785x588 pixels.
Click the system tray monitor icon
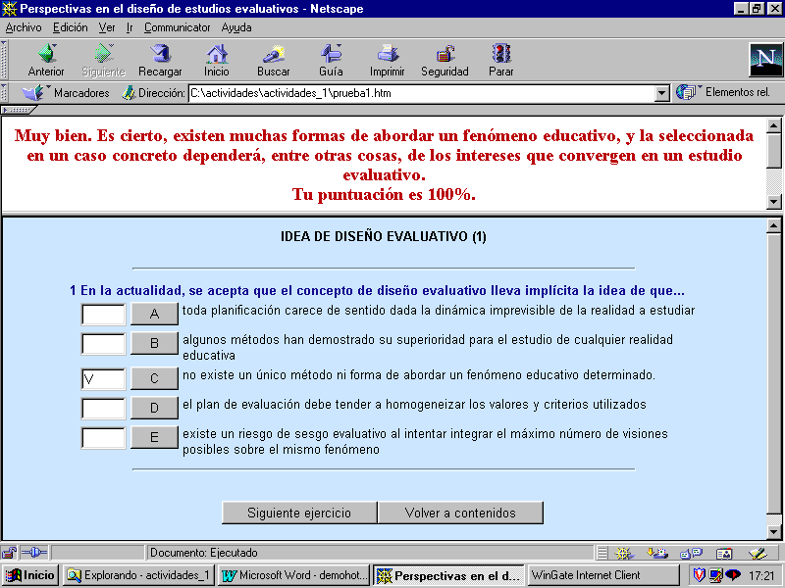716,575
